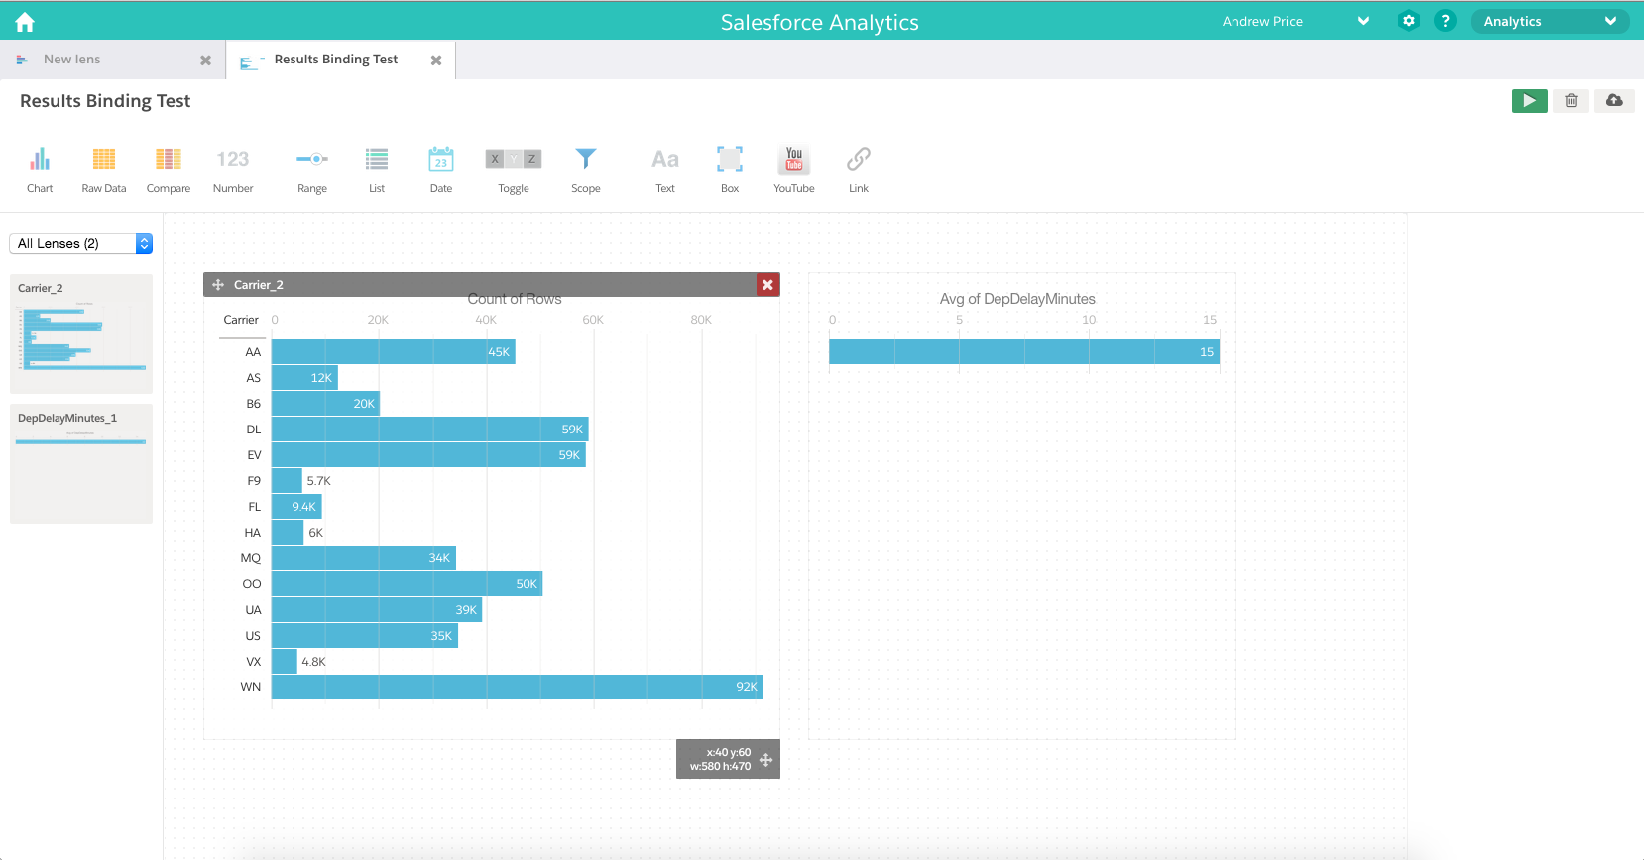Click the AS bar showing 12K
1644x860 pixels.
point(304,378)
